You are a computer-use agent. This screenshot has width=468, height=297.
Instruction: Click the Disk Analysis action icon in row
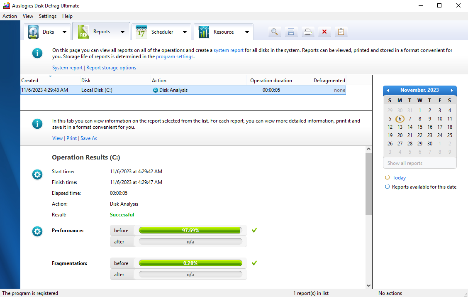coord(156,90)
